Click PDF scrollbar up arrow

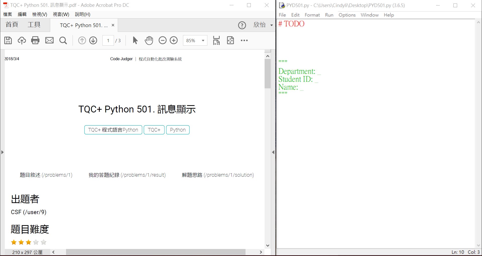268,56
